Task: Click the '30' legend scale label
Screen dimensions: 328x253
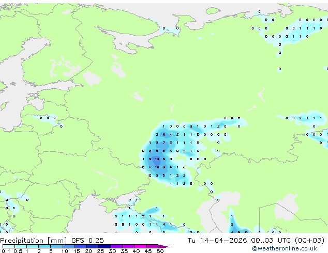Action: tap(112, 251)
